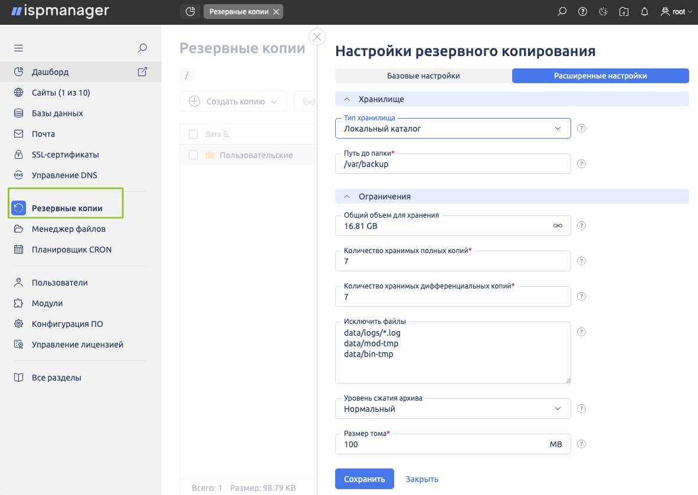
Task: Click the help question mark in header
Action: [x=582, y=12]
